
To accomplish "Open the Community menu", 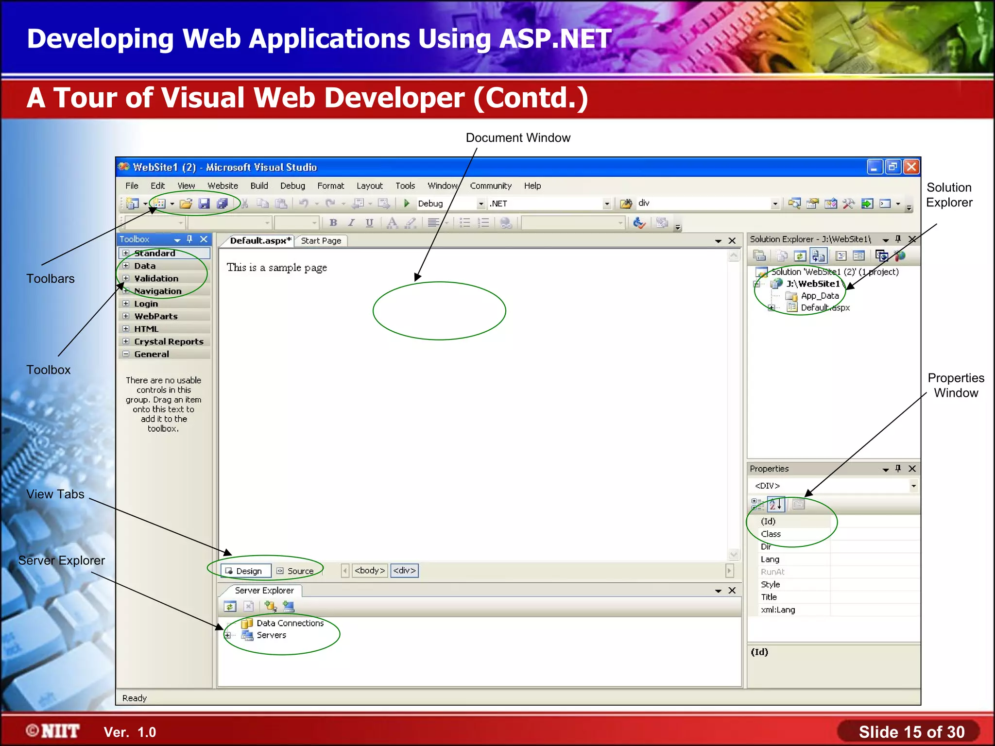I will (x=491, y=186).
